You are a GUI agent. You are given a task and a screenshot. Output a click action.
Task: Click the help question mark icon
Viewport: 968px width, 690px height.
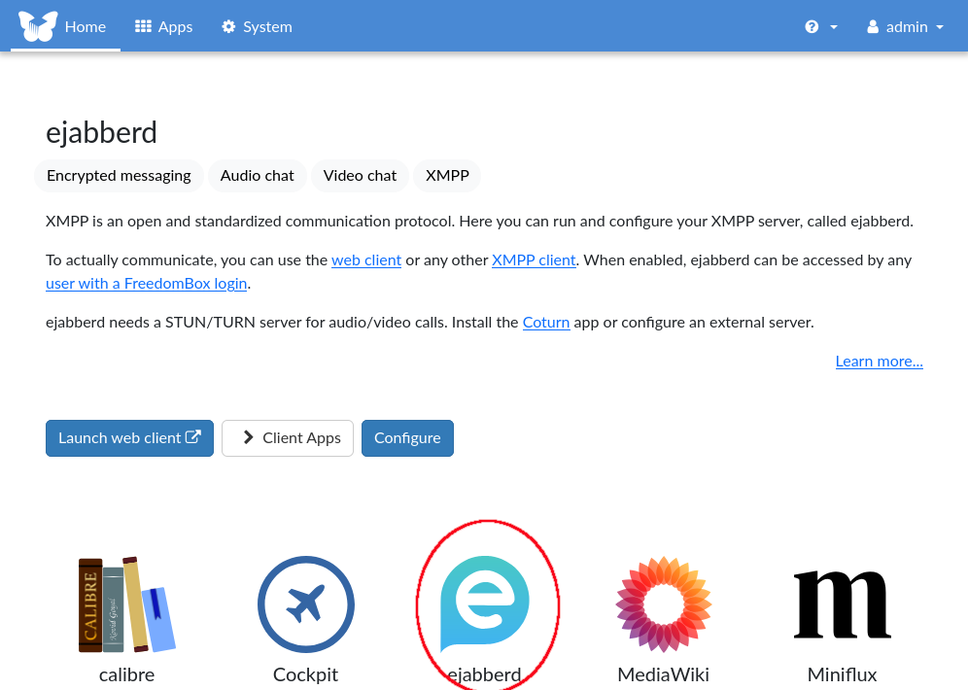point(812,27)
